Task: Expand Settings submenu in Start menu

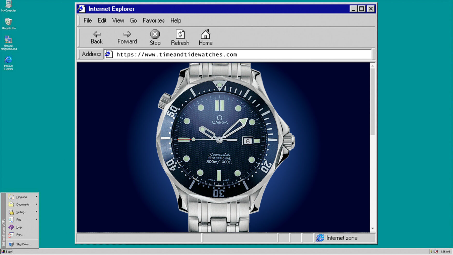Action: (23, 212)
